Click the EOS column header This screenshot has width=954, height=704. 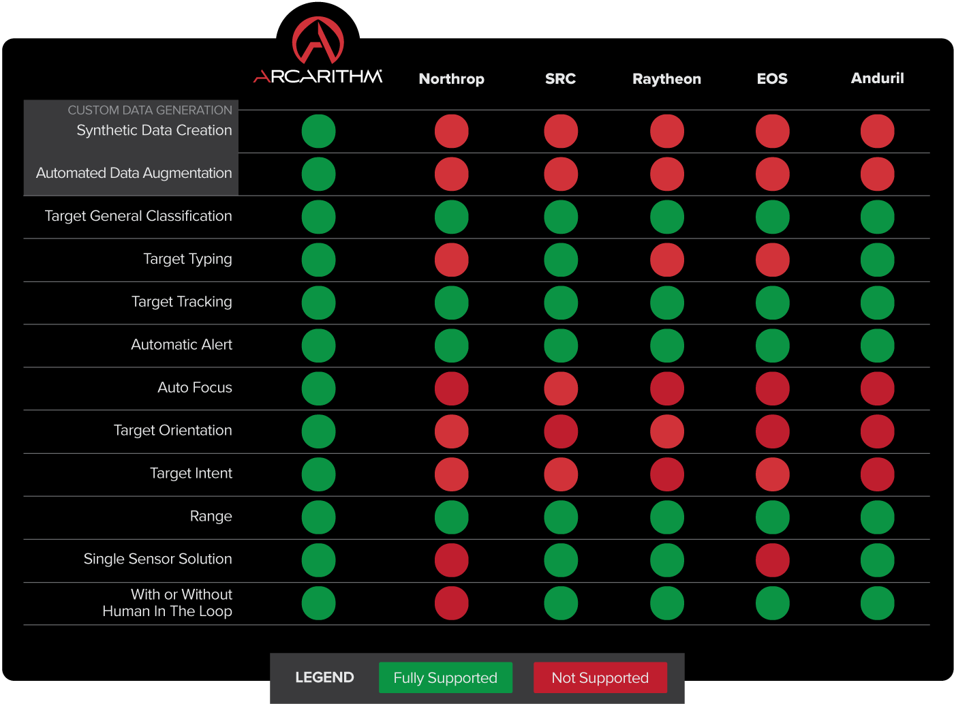[772, 79]
